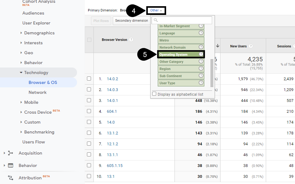Click help icon next to User Type
Image resolution: width=295 pixels, height=184 pixels.
[201, 83]
